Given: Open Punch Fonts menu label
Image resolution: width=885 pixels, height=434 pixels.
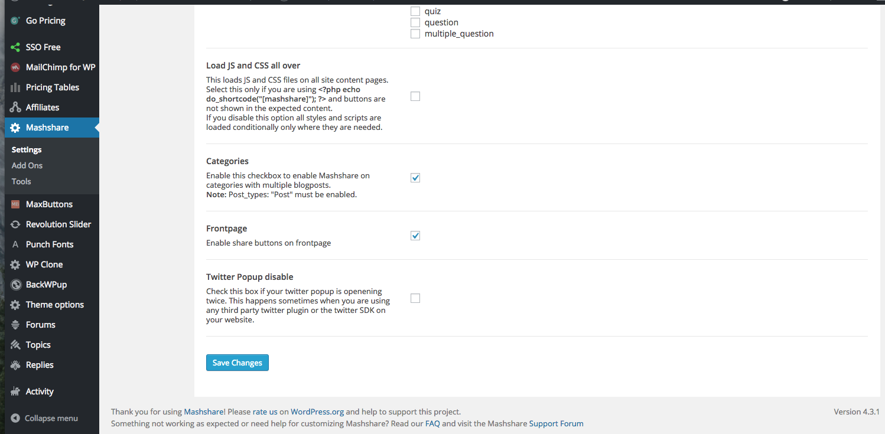Looking at the screenshot, I should pos(50,244).
